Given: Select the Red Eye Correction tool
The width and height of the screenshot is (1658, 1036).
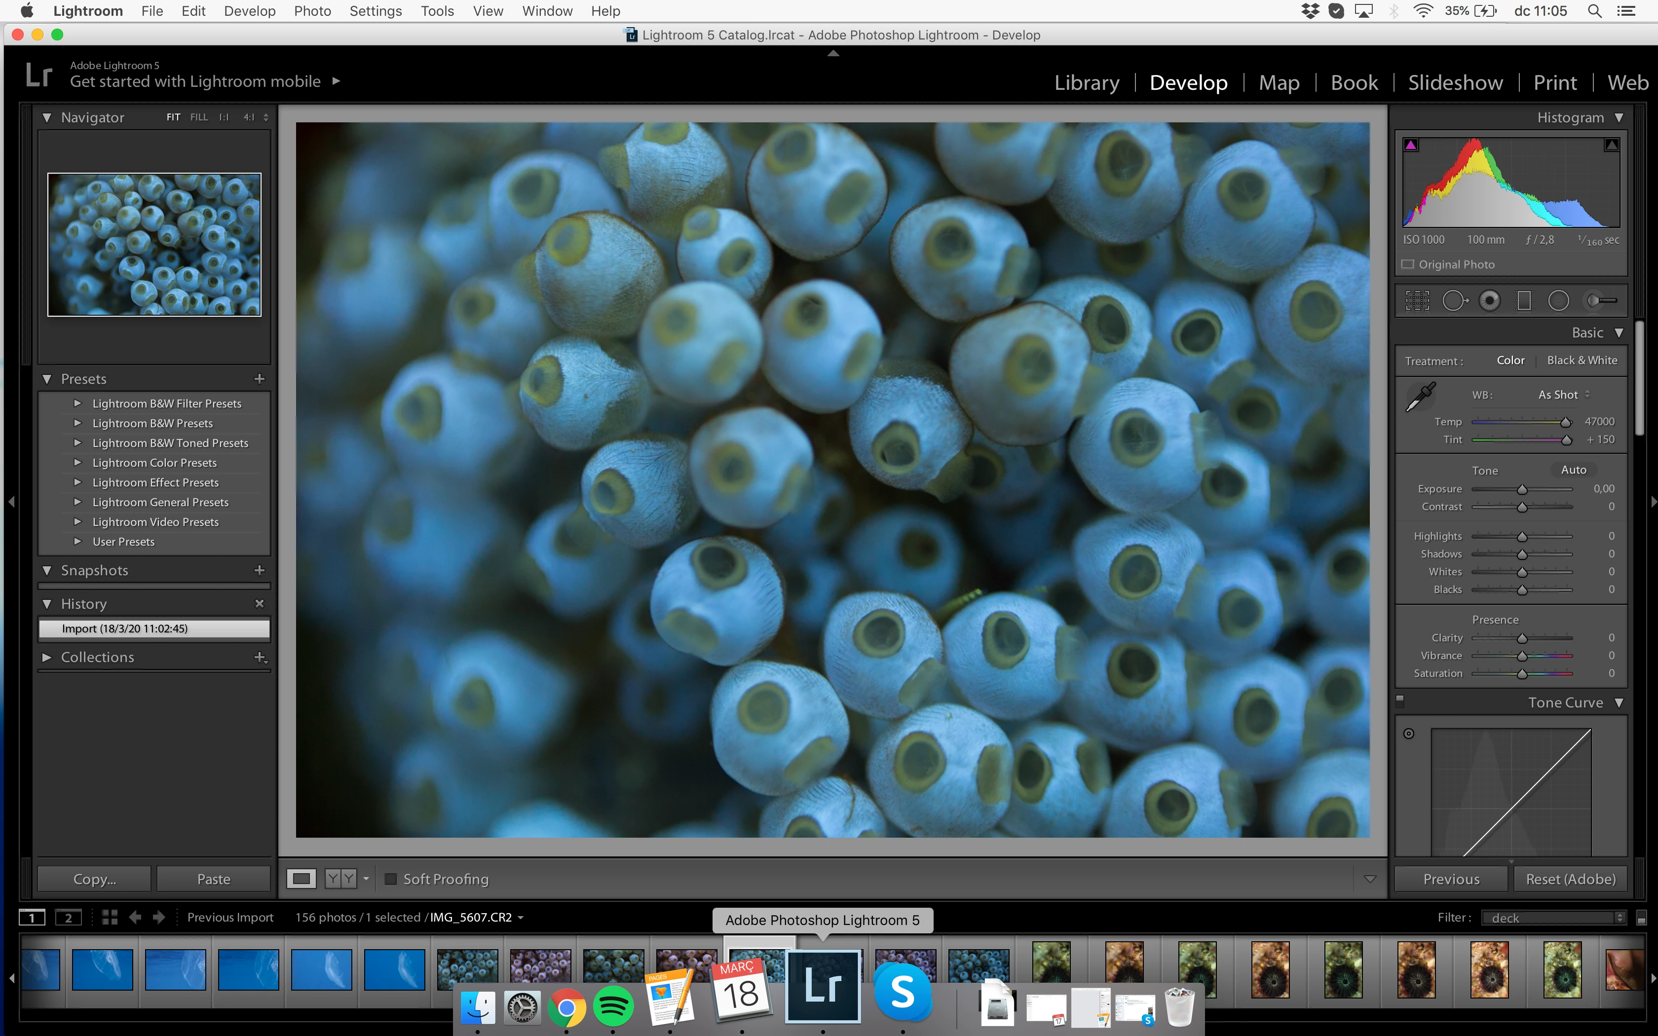Looking at the screenshot, I should click(x=1489, y=300).
